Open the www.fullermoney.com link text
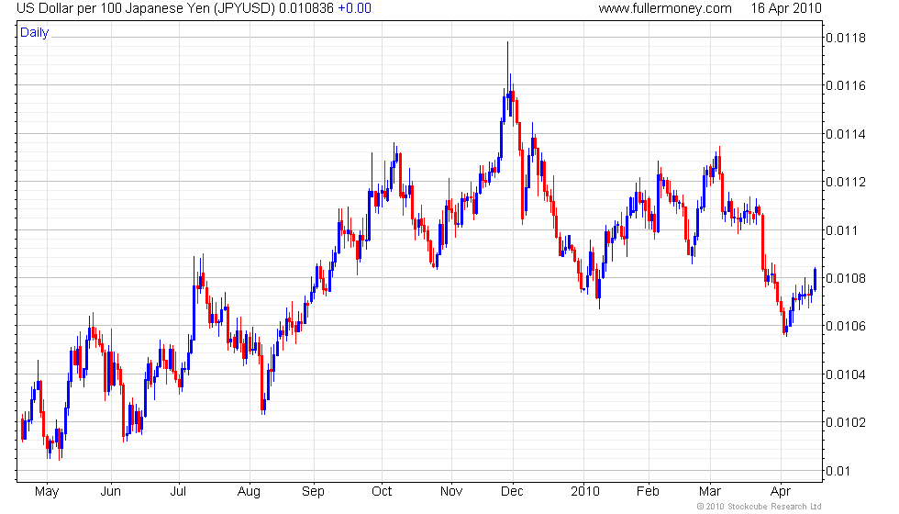 point(665,8)
